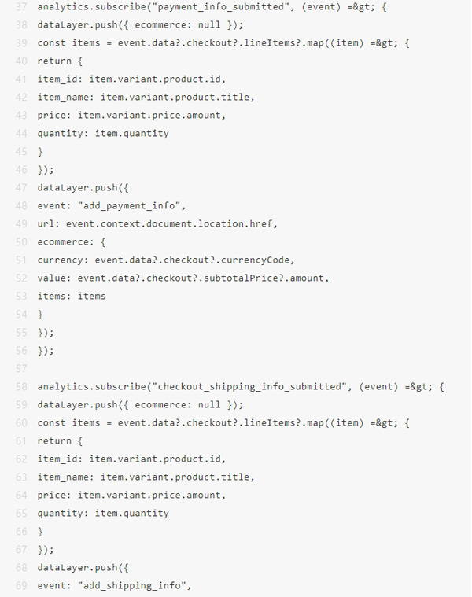Click the "add_shipping_info" event line

(113, 585)
